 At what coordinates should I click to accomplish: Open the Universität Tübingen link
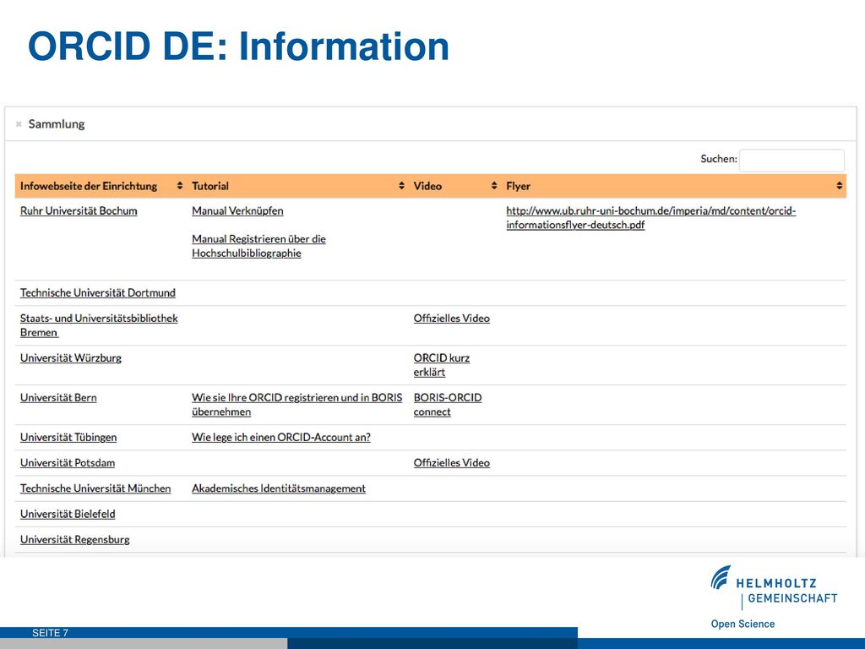pos(68,438)
